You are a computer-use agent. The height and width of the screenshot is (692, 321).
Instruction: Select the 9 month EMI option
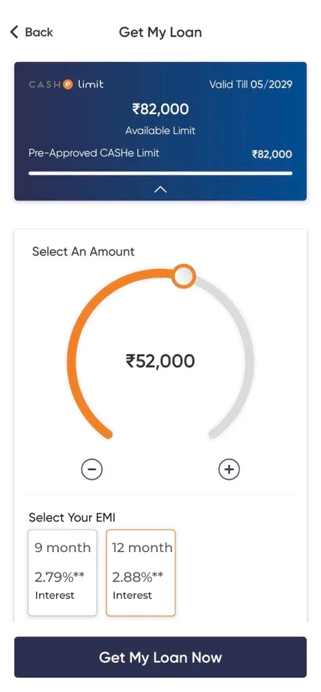click(x=62, y=572)
